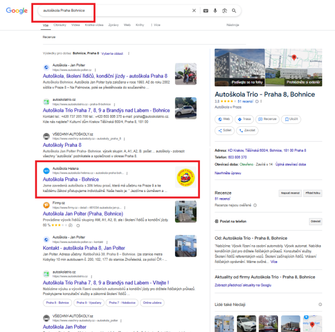
Task: Open three-dot menu for autoskoly_praha_8 result
Action: (124, 139)
